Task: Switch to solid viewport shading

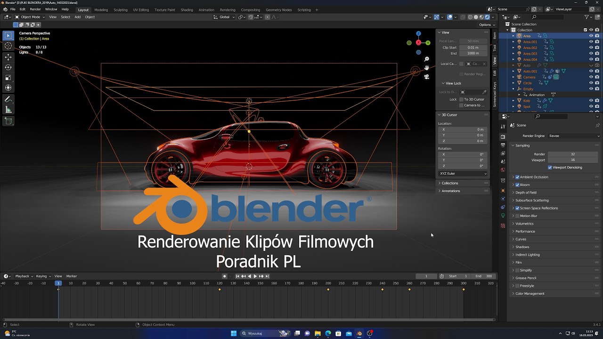Action: point(476,17)
